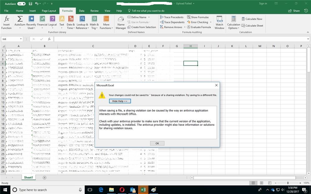Open the AutoSum function

point(20,22)
